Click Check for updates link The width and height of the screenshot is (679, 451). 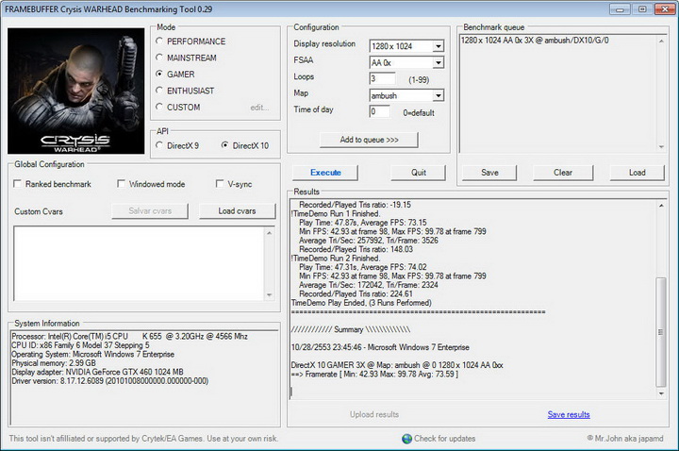click(x=445, y=439)
